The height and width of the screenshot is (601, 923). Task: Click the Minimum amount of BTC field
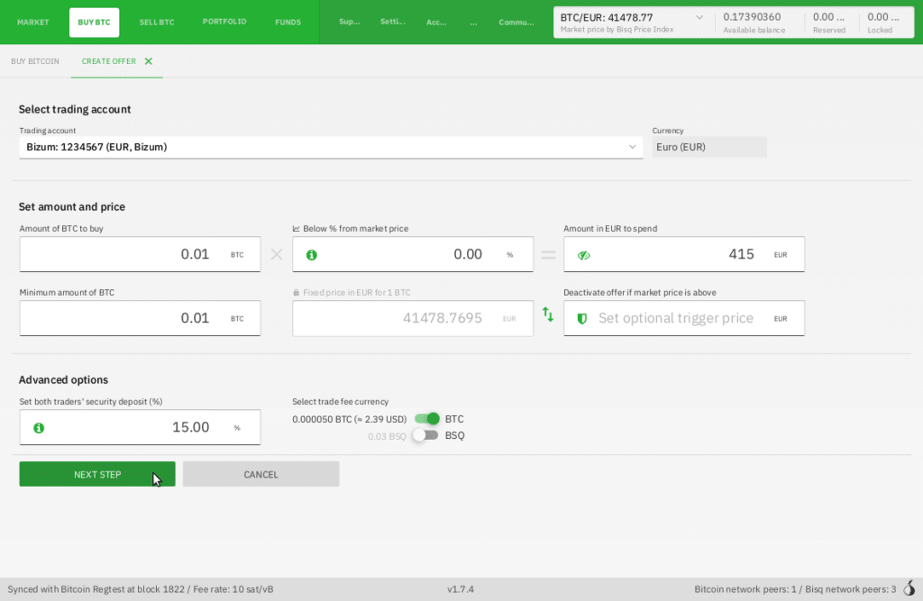point(140,318)
